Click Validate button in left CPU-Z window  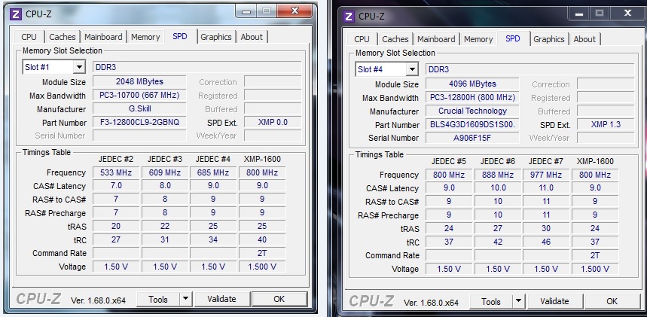click(x=221, y=299)
